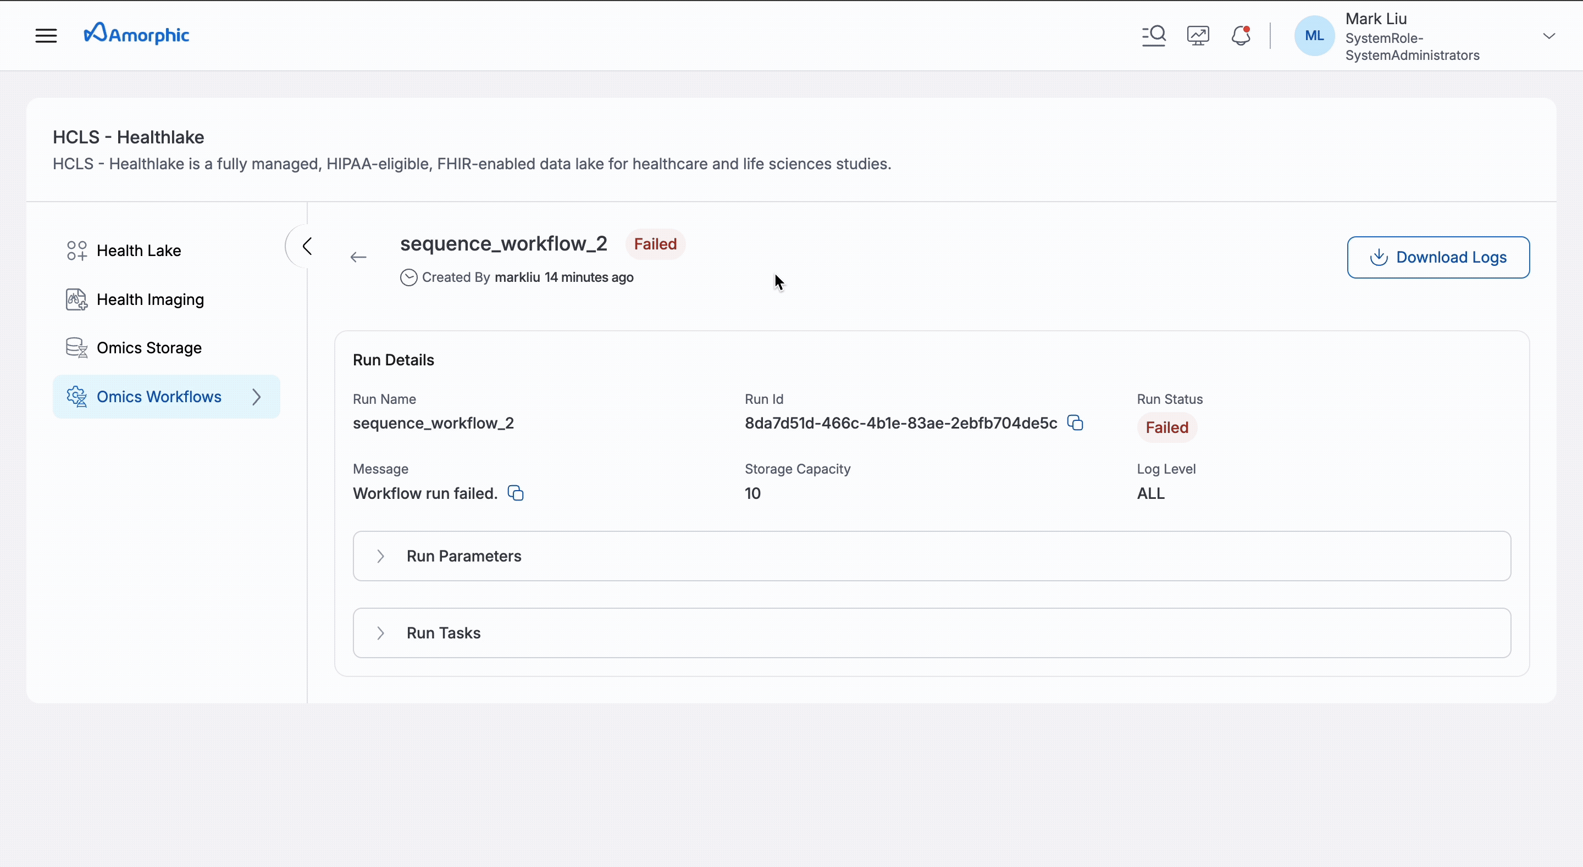Go back using the back arrow
The image size is (1583, 867).
tap(358, 257)
